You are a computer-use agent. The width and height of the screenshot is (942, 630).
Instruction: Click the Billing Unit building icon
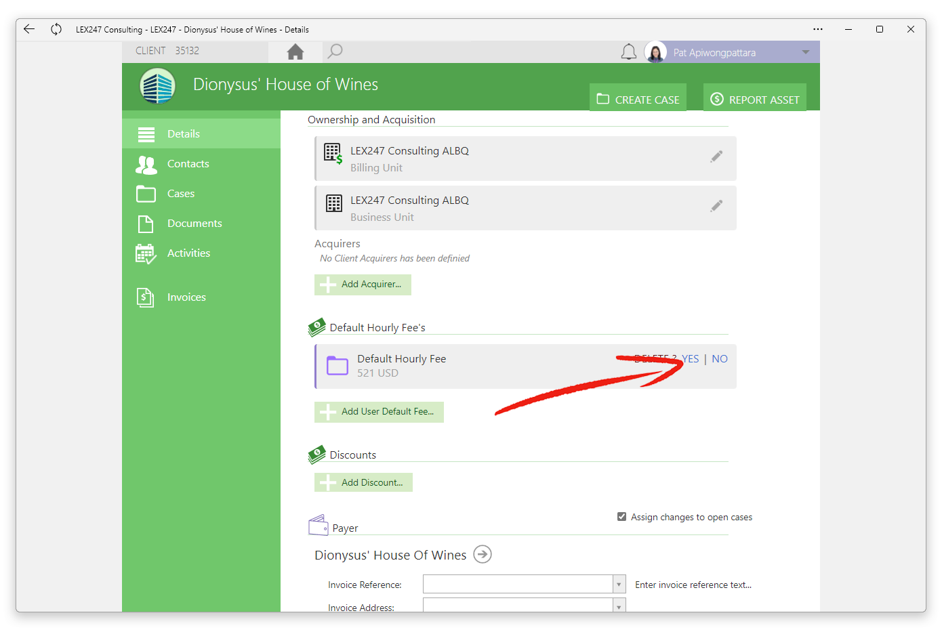point(333,153)
